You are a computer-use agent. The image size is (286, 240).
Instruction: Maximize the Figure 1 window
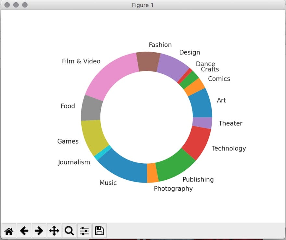(25, 5)
